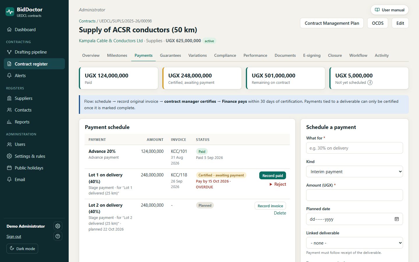The height and width of the screenshot is (262, 419).
Task: Click Certified - awaiting payment badge
Action: click(x=221, y=175)
